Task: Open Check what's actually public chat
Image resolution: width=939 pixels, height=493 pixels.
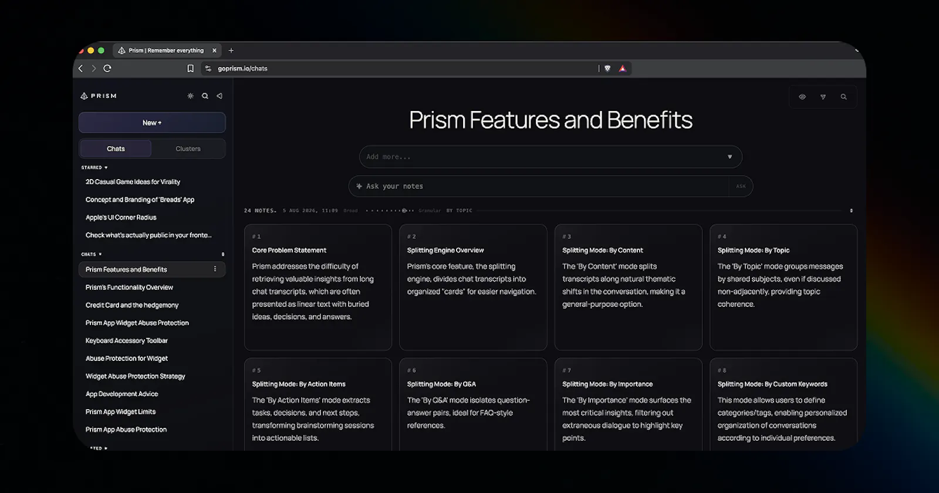Action: click(x=148, y=235)
